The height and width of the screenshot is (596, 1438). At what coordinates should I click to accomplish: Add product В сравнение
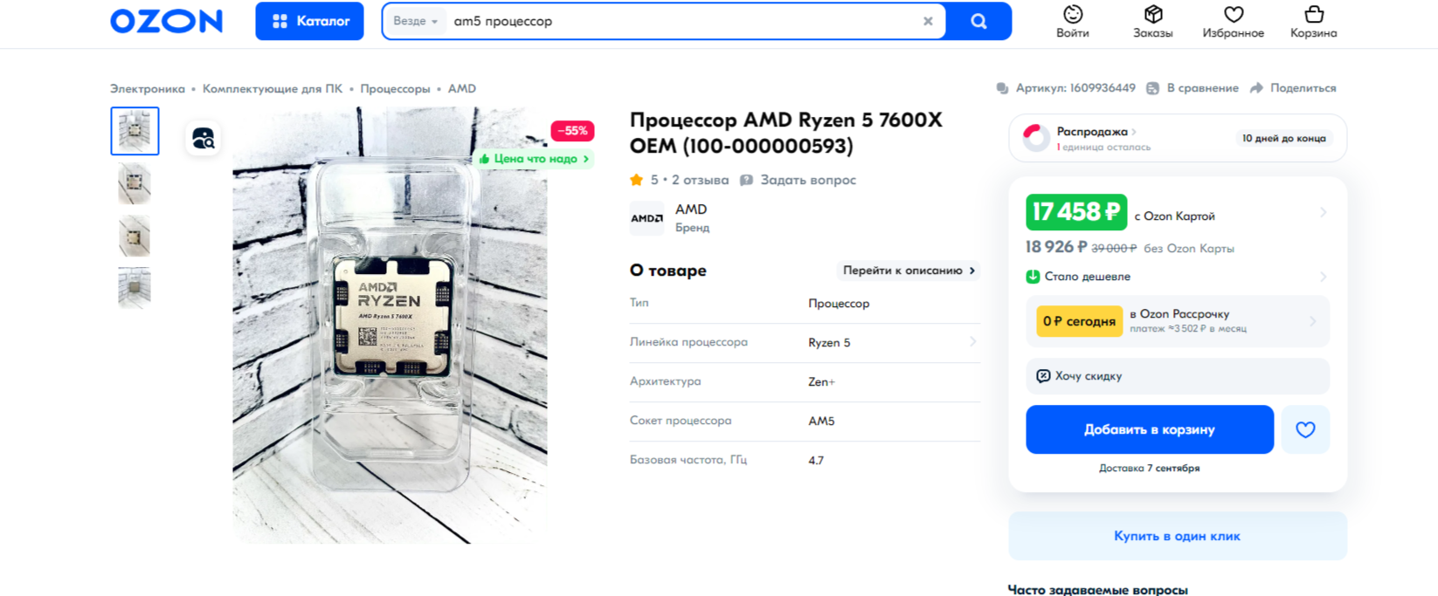1193,88
